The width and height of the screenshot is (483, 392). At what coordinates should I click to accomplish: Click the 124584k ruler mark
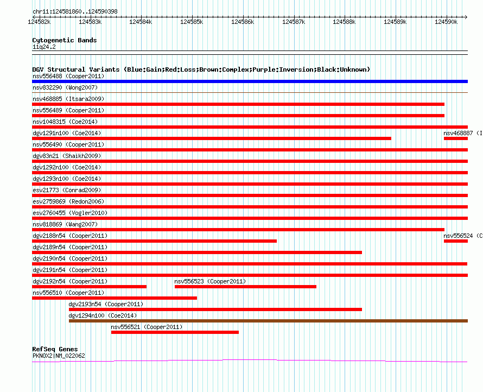tap(141, 22)
